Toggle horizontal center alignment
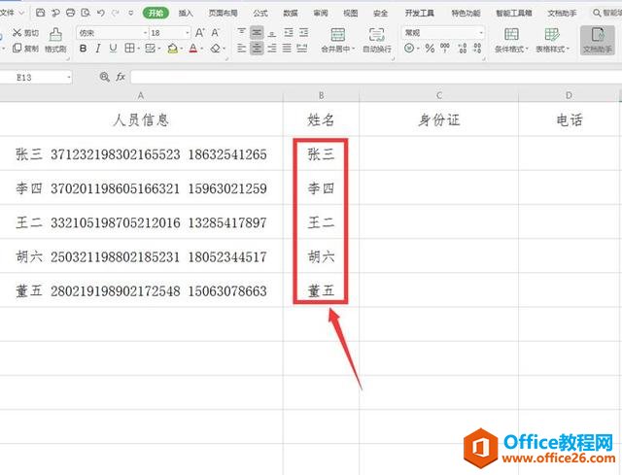Image resolution: width=622 pixels, height=475 pixels. coord(257,49)
